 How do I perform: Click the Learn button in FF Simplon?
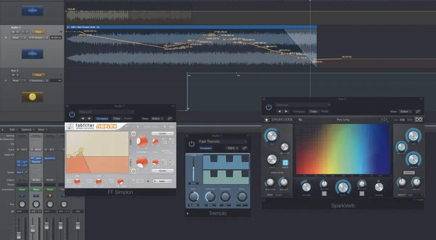(x=162, y=181)
